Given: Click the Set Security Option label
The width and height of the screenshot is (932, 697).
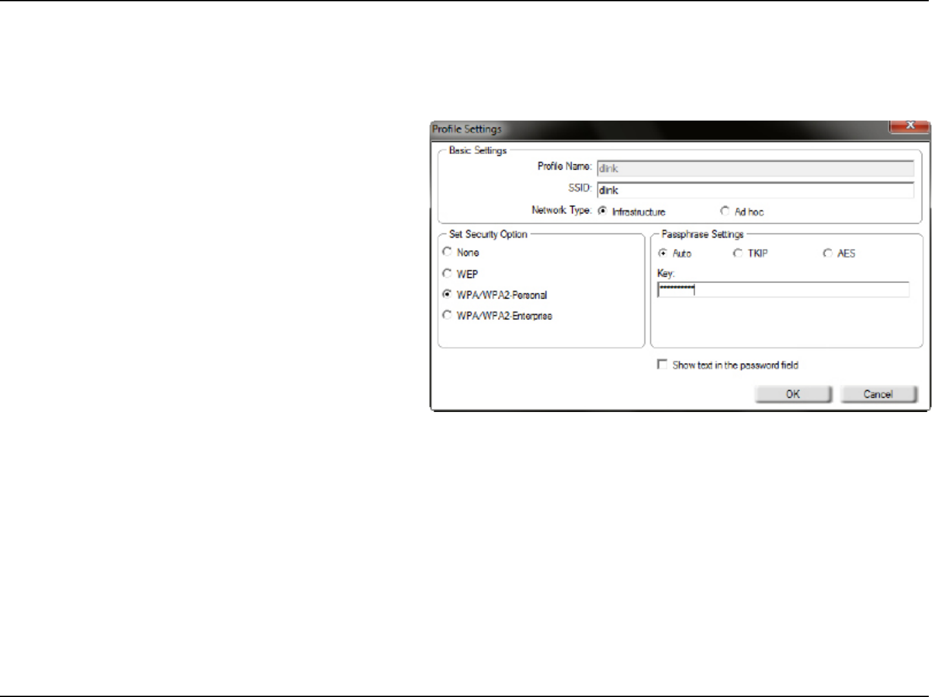Looking at the screenshot, I should (x=488, y=234).
